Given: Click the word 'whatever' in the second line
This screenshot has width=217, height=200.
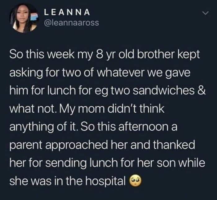Looking at the screenshot, I should tap(120, 72).
